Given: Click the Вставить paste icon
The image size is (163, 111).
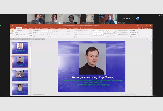Looking at the screenshot, I should 12,32.
